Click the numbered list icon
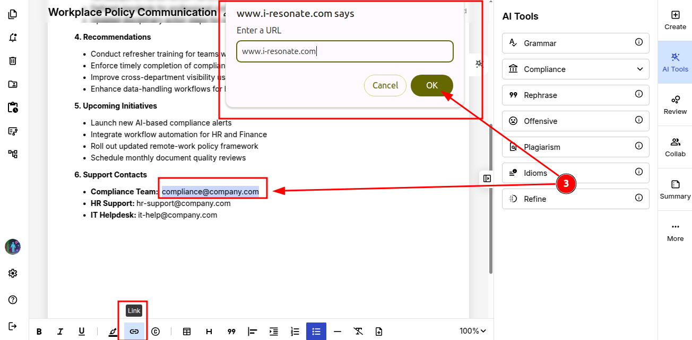The width and height of the screenshot is (692, 340). point(295,332)
